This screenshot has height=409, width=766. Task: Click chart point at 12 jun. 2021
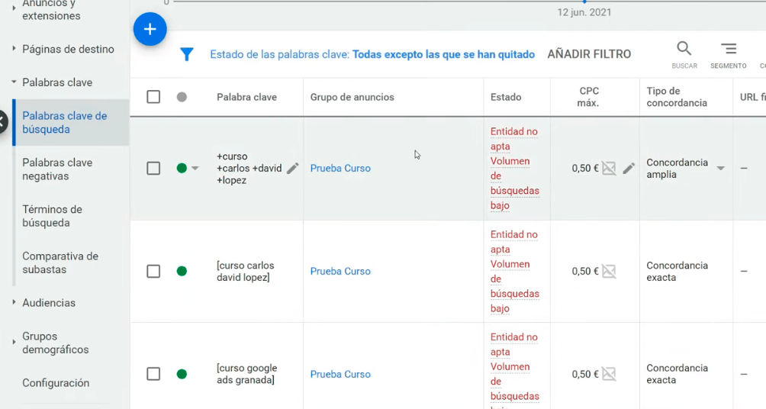(x=584, y=2)
